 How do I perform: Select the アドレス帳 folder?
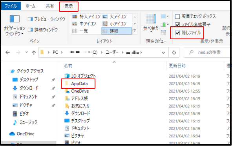pos(76,99)
